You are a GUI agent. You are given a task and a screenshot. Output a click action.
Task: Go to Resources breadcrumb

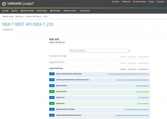pyautogui.click(x=19, y=16)
